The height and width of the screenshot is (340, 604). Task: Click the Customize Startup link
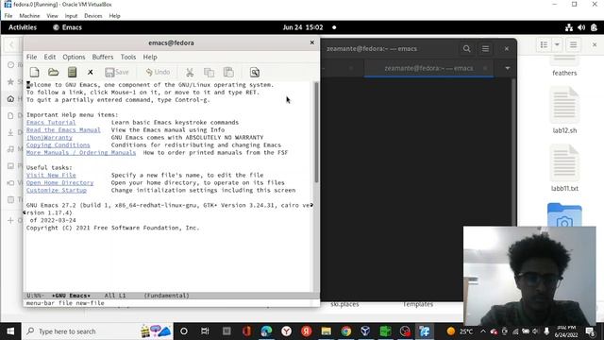click(57, 190)
